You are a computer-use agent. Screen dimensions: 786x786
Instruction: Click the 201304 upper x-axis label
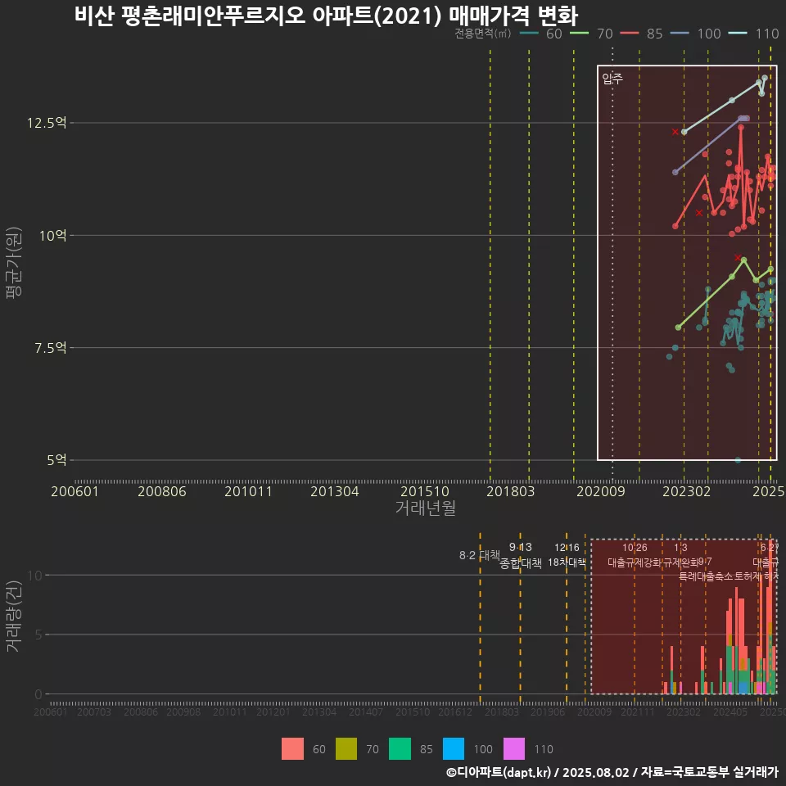[x=335, y=491]
